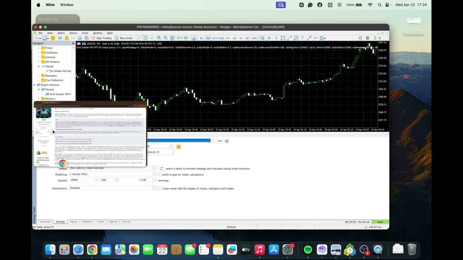Open the custom delay settings button

(161, 169)
